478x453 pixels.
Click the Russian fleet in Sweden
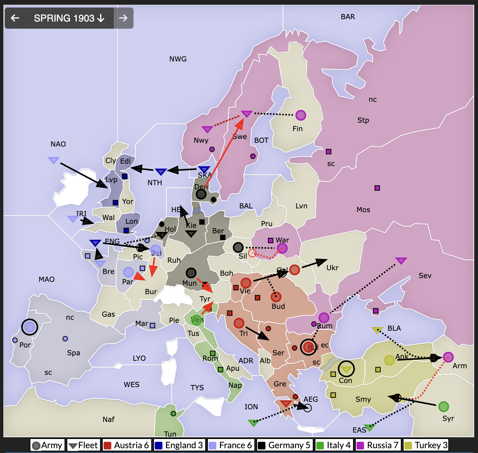coord(247,114)
